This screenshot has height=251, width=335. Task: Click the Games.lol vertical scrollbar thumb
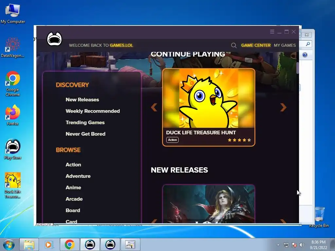click(297, 68)
